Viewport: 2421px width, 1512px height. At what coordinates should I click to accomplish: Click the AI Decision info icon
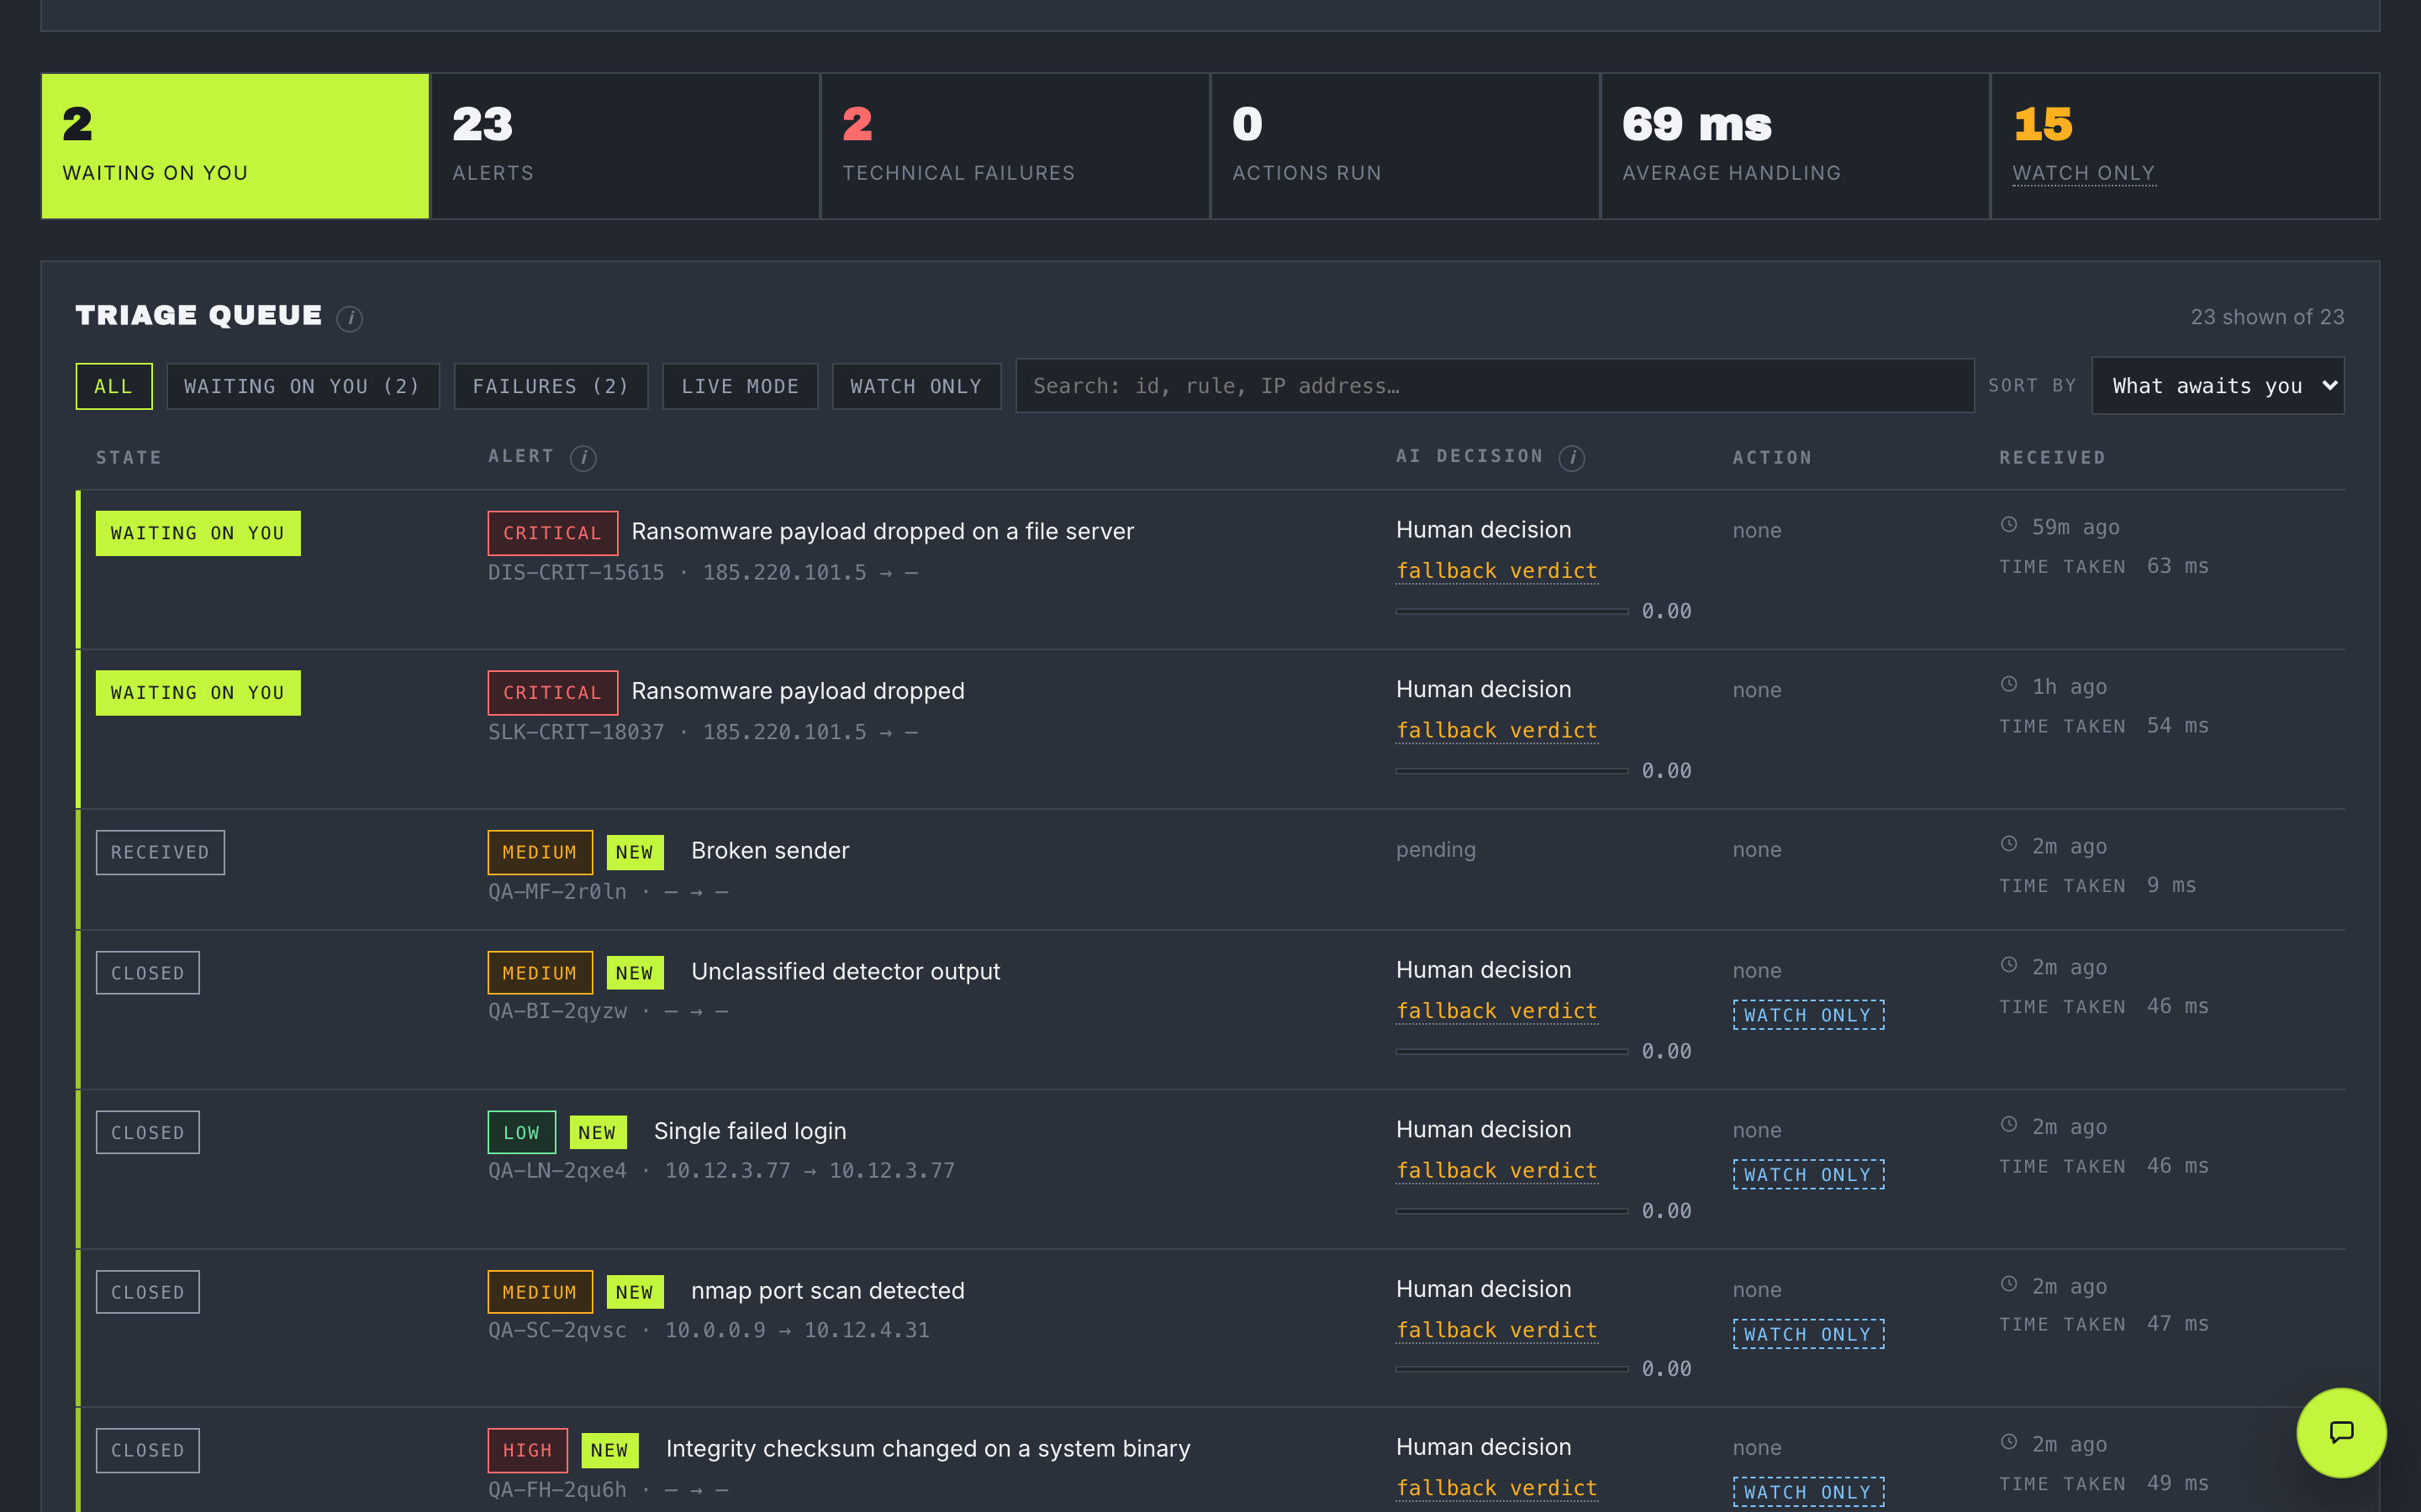(1572, 458)
